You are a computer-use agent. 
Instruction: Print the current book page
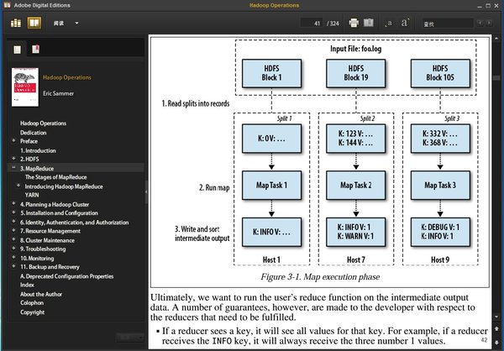coord(354,22)
